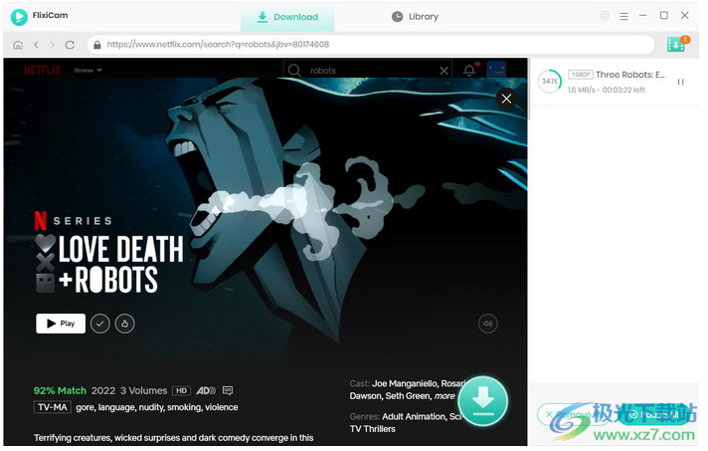Viewport: 708px width, 451px height.
Task: Toggle trailer audio mute button
Action: pos(487,324)
